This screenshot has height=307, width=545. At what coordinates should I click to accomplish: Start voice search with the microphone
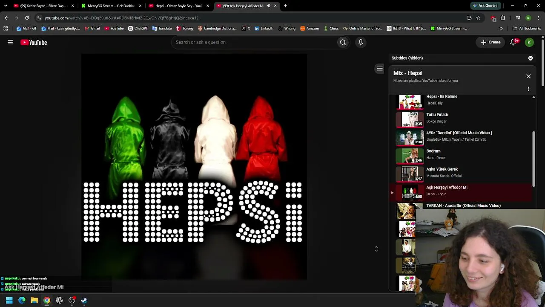tap(361, 42)
